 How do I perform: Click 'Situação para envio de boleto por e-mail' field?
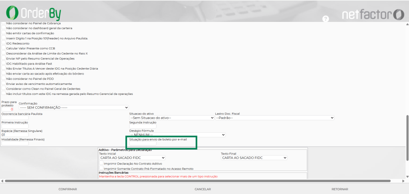(x=143, y=143)
